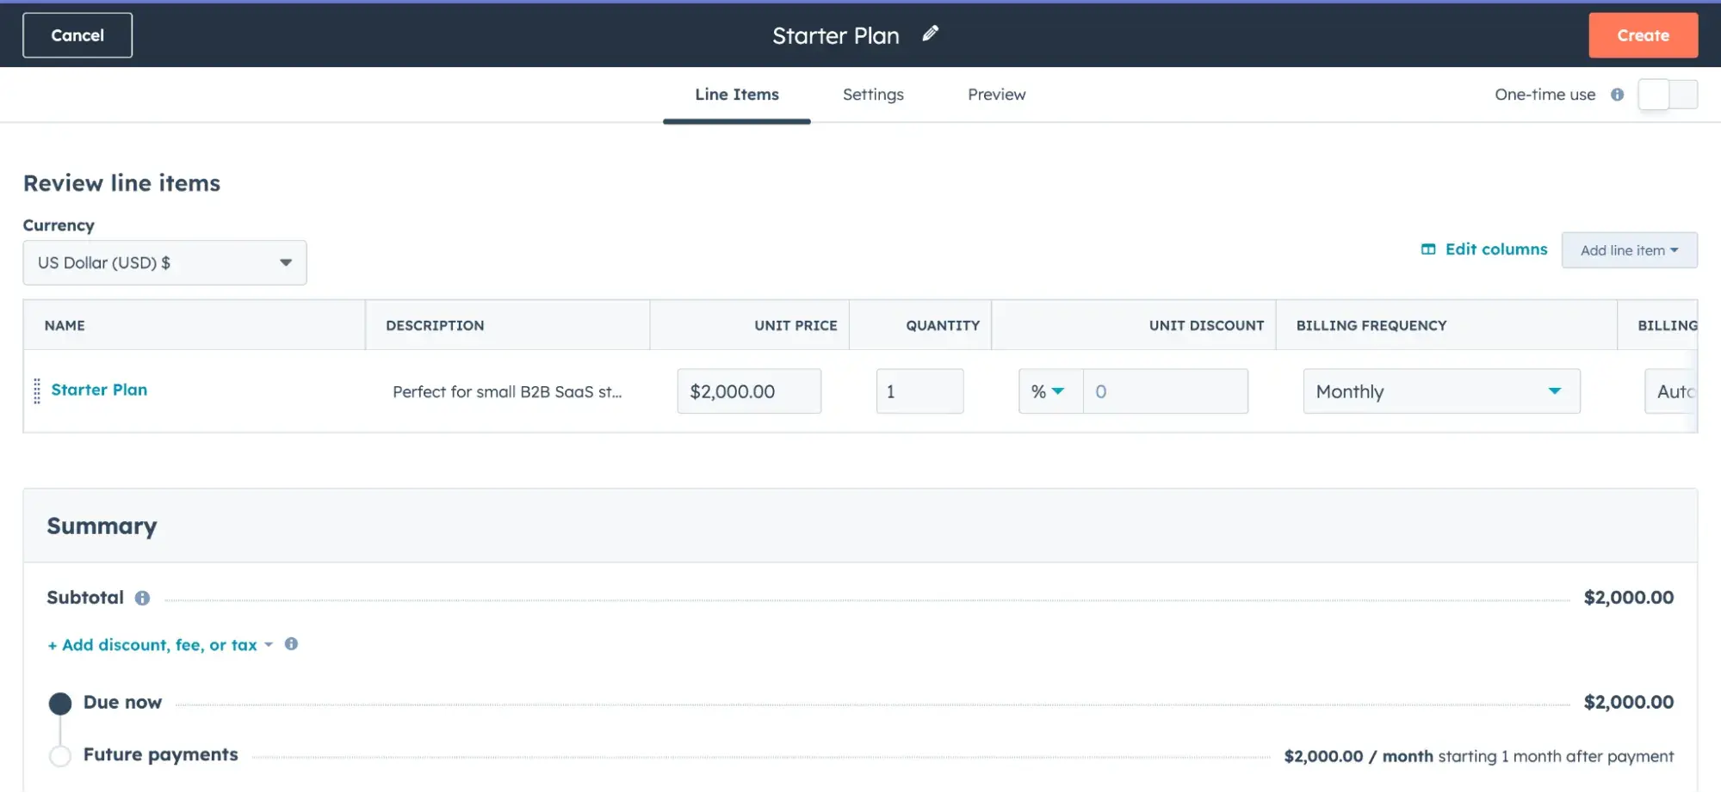
Task: Click info icon after Add discount, fee, or tax
Action: tap(291, 644)
